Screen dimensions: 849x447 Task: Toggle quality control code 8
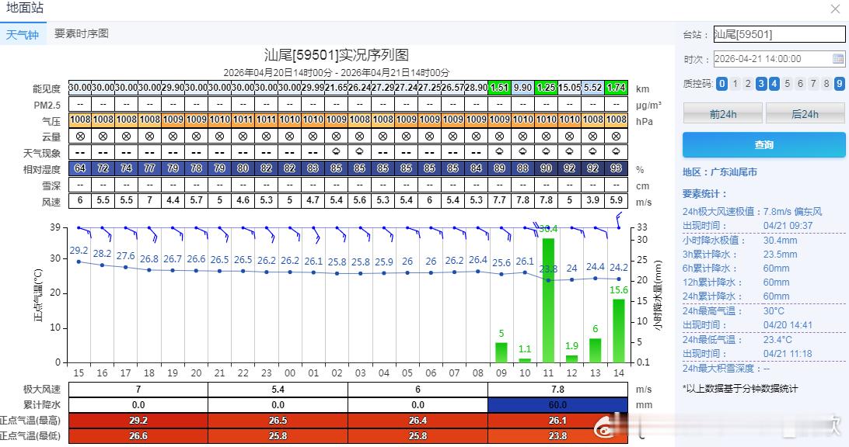click(x=826, y=84)
